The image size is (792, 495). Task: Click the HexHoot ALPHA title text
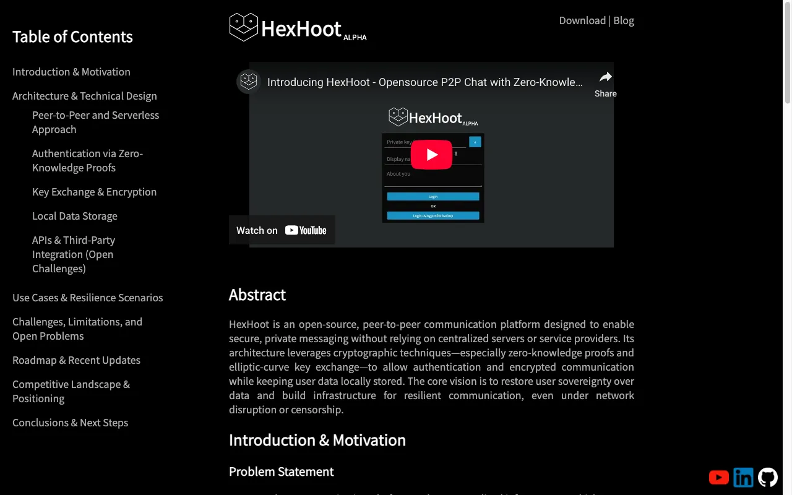pos(314,29)
